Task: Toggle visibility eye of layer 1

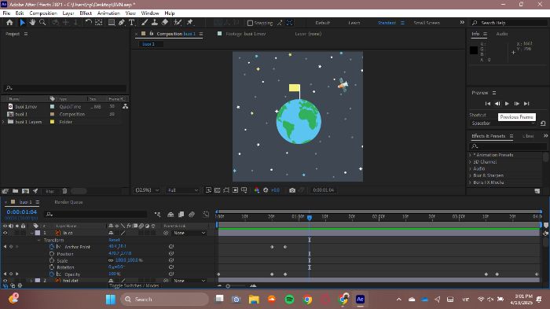Action: pyautogui.click(x=5, y=233)
